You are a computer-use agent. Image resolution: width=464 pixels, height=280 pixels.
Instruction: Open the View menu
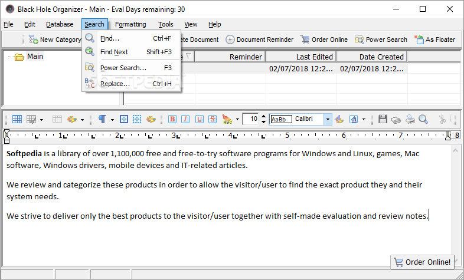(191, 24)
